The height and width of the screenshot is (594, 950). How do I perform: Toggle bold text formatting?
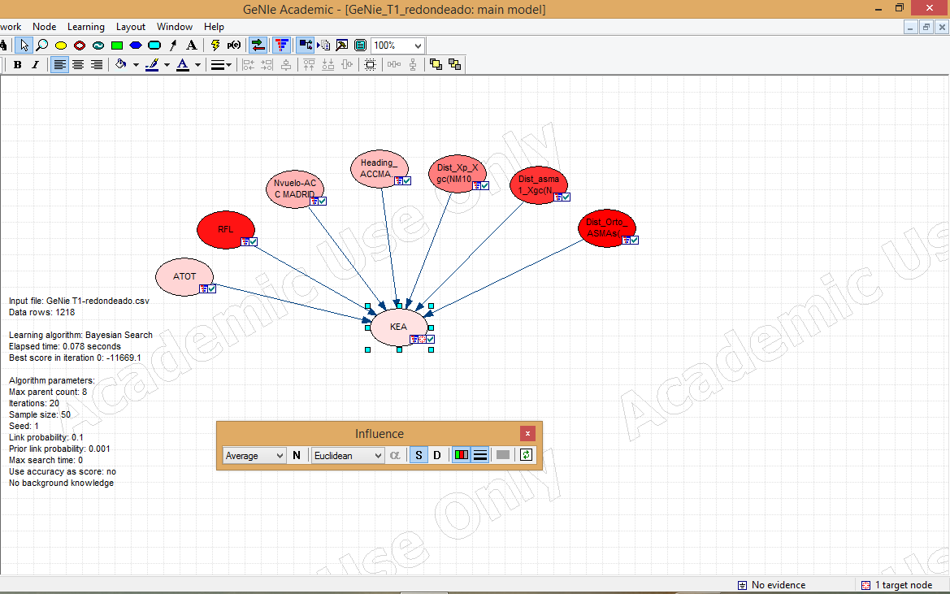coord(18,65)
